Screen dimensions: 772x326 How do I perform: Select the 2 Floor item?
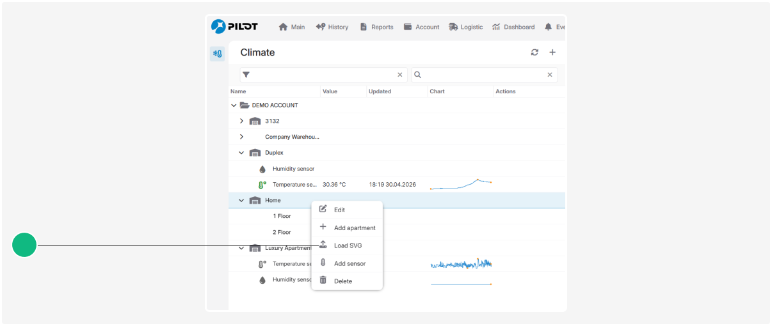[x=282, y=232]
